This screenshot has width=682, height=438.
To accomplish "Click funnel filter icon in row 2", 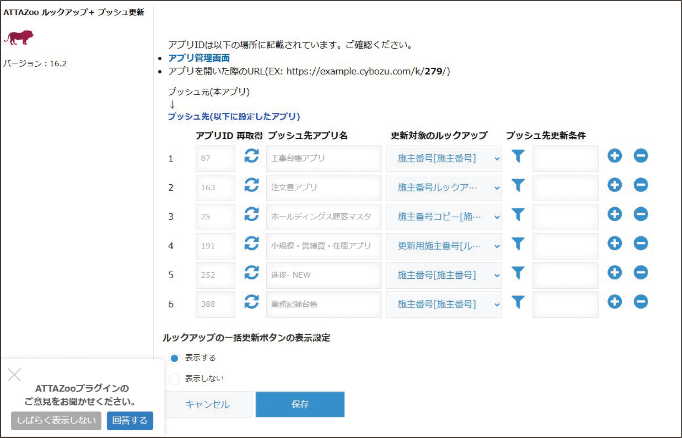I will 518,185.
